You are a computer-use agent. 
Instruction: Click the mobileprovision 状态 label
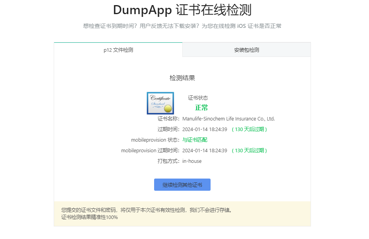coord(155,140)
